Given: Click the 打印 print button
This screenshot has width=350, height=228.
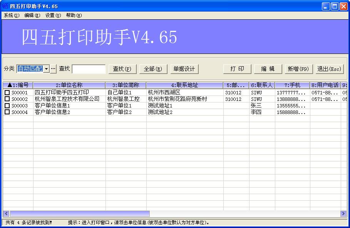Looking at the screenshot, I should coord(237,69).
